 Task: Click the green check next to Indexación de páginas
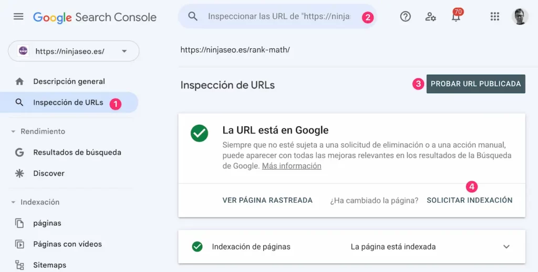[198, 247]
